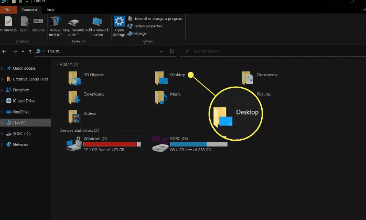Collapse the Devices and drives group

point(56,130)
